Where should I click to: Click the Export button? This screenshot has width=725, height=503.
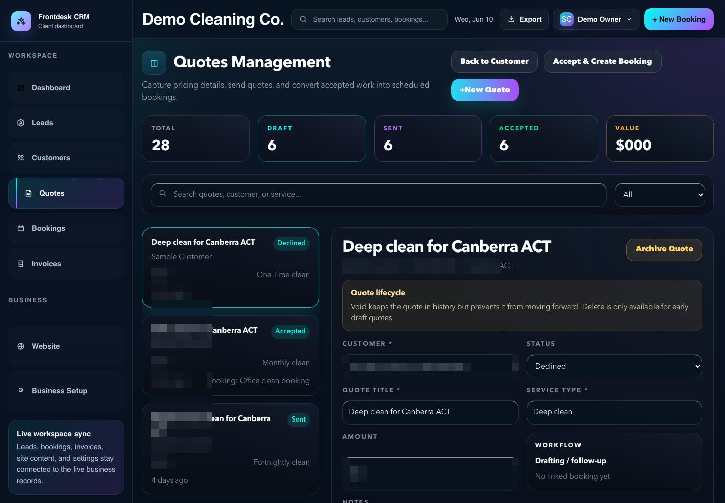coord(524,19)
